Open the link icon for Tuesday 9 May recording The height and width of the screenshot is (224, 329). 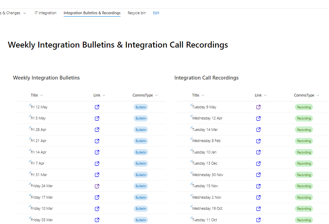[x=258, y=107]
